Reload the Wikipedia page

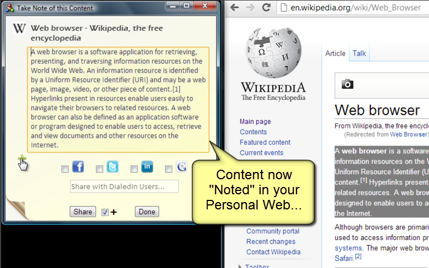tap(266, 7)
